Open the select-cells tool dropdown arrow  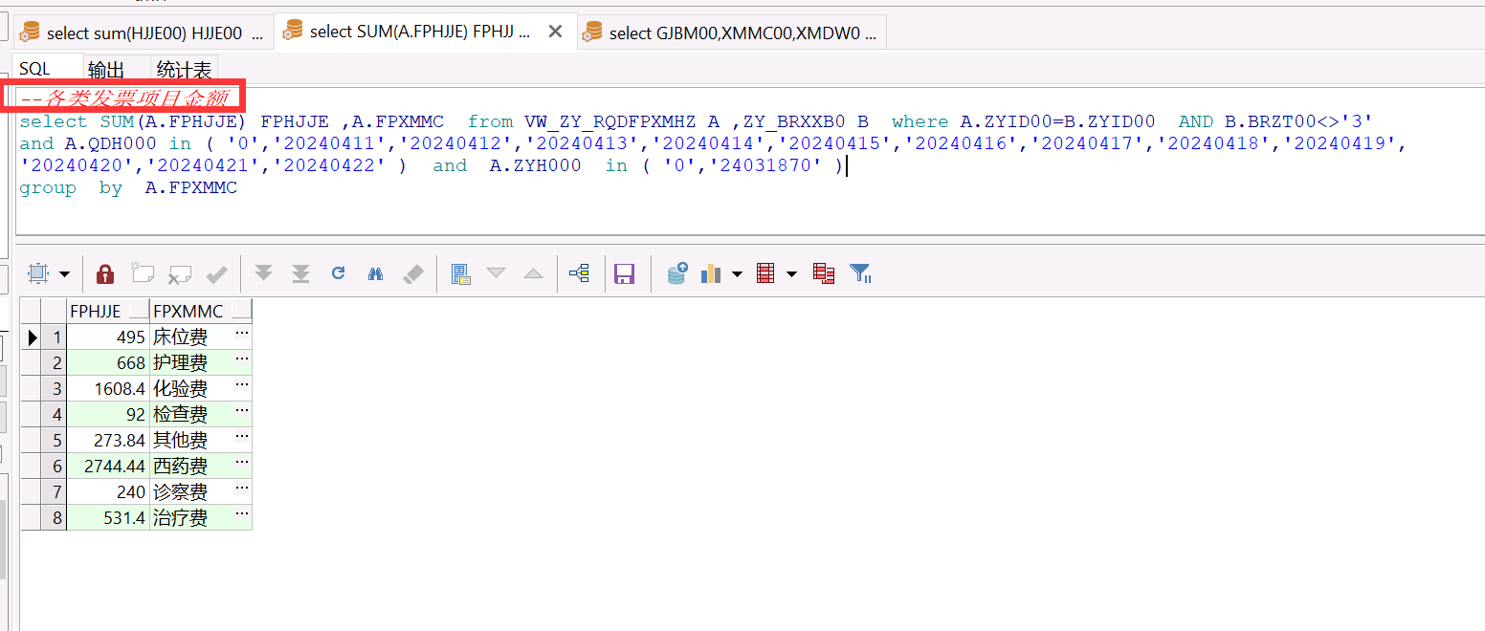(64, 274)
